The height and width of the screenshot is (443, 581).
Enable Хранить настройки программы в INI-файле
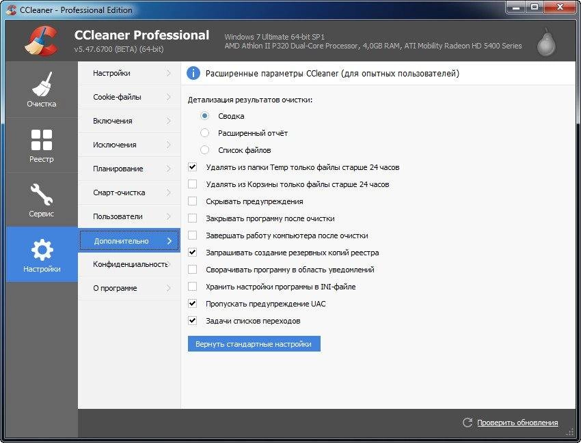[x=192, y=286]
